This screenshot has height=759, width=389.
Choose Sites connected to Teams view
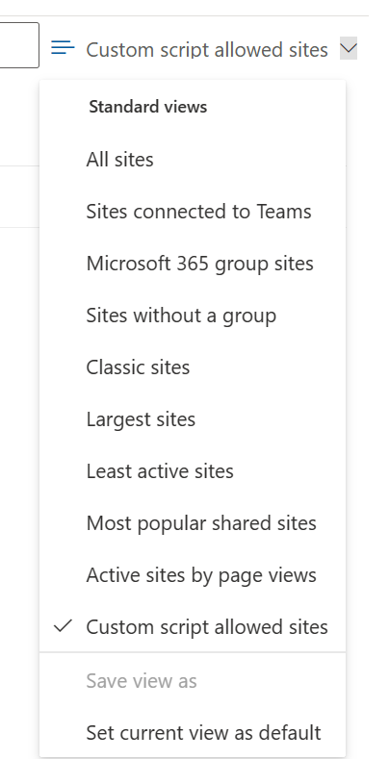pos(193,212)
